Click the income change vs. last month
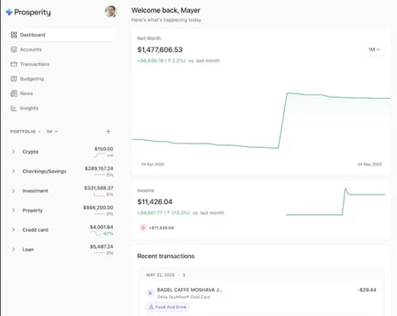The width and height of the screenshot is (397, 316). coord(181,212)
